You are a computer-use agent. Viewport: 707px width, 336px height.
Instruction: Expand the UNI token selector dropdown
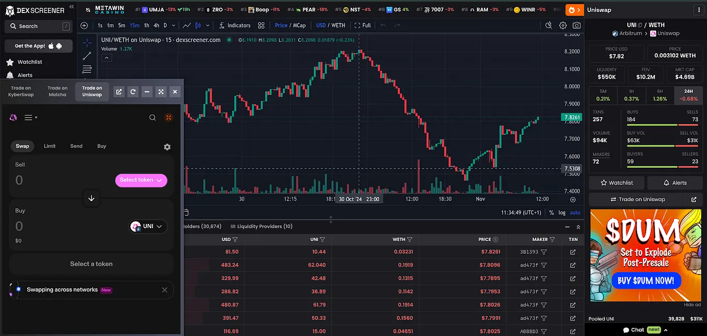(x=148, y=226)
